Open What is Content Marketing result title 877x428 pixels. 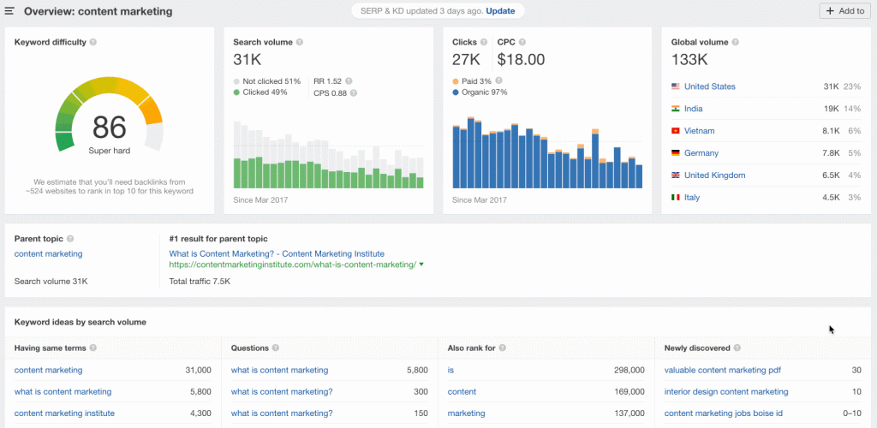click(277, 253)
